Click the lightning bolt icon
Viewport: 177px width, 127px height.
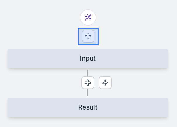pyautogui.click(x=105, y=83)
